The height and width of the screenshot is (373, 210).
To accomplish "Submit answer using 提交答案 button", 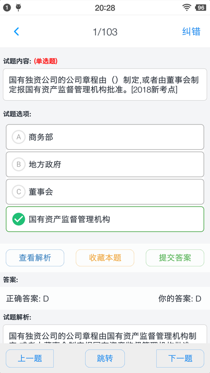I will [175, 258].
